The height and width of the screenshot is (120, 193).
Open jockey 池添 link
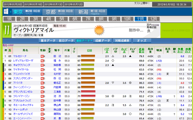click(x=57, y=96)
